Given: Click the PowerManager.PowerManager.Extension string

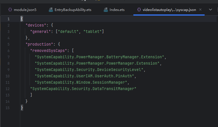Looking at the screenshot, I should 97,63.
